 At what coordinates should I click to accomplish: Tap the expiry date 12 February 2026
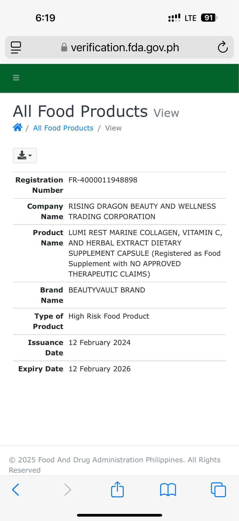[99, 369]
